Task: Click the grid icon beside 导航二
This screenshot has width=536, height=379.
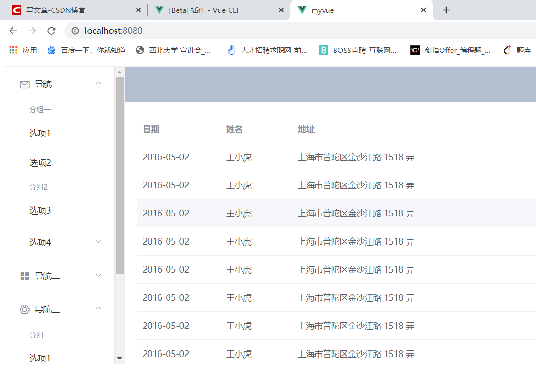Action: coord(25,276)
